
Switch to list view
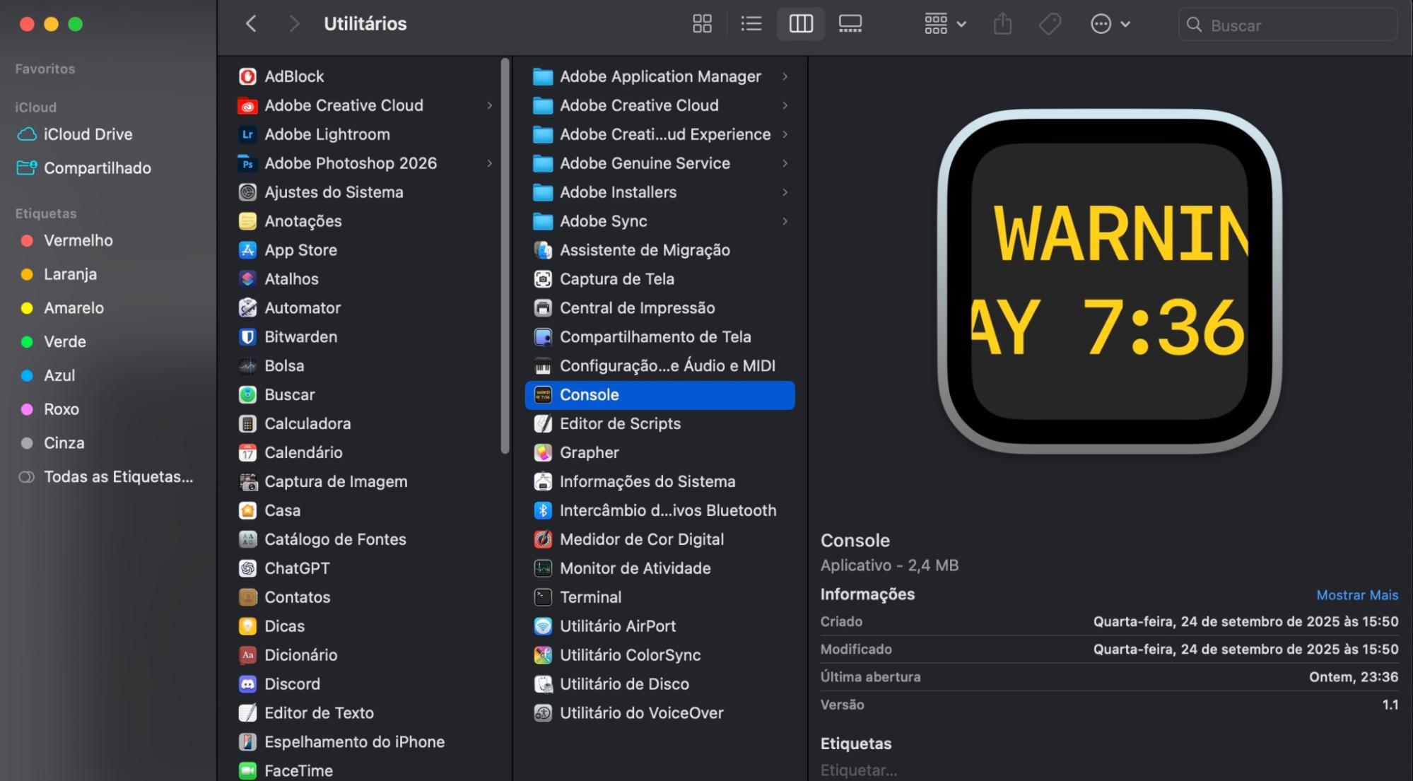(x=751, y=23)
